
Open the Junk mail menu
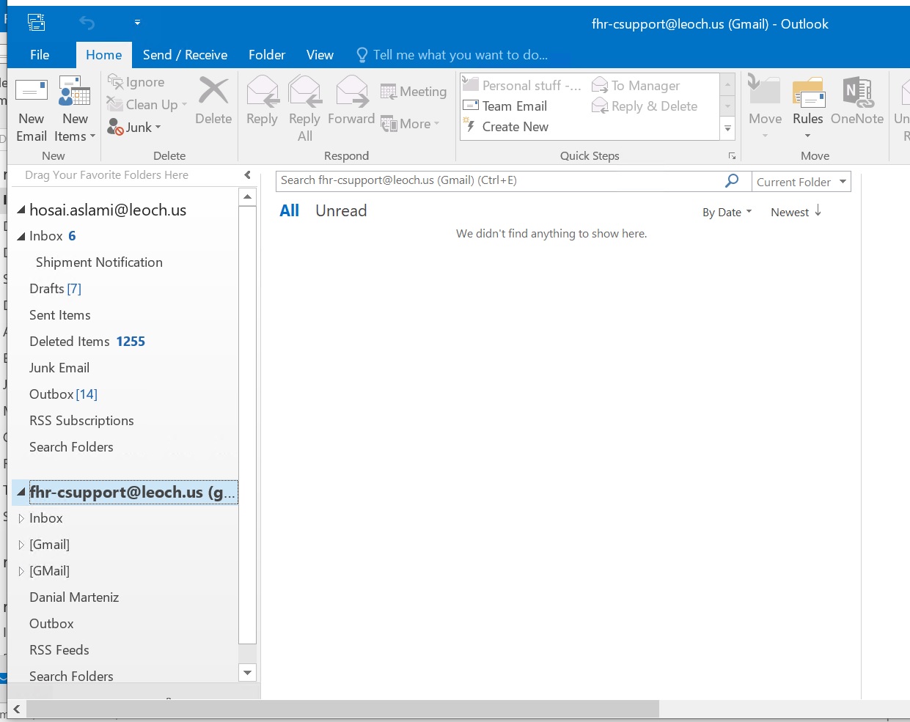point(134,128)
